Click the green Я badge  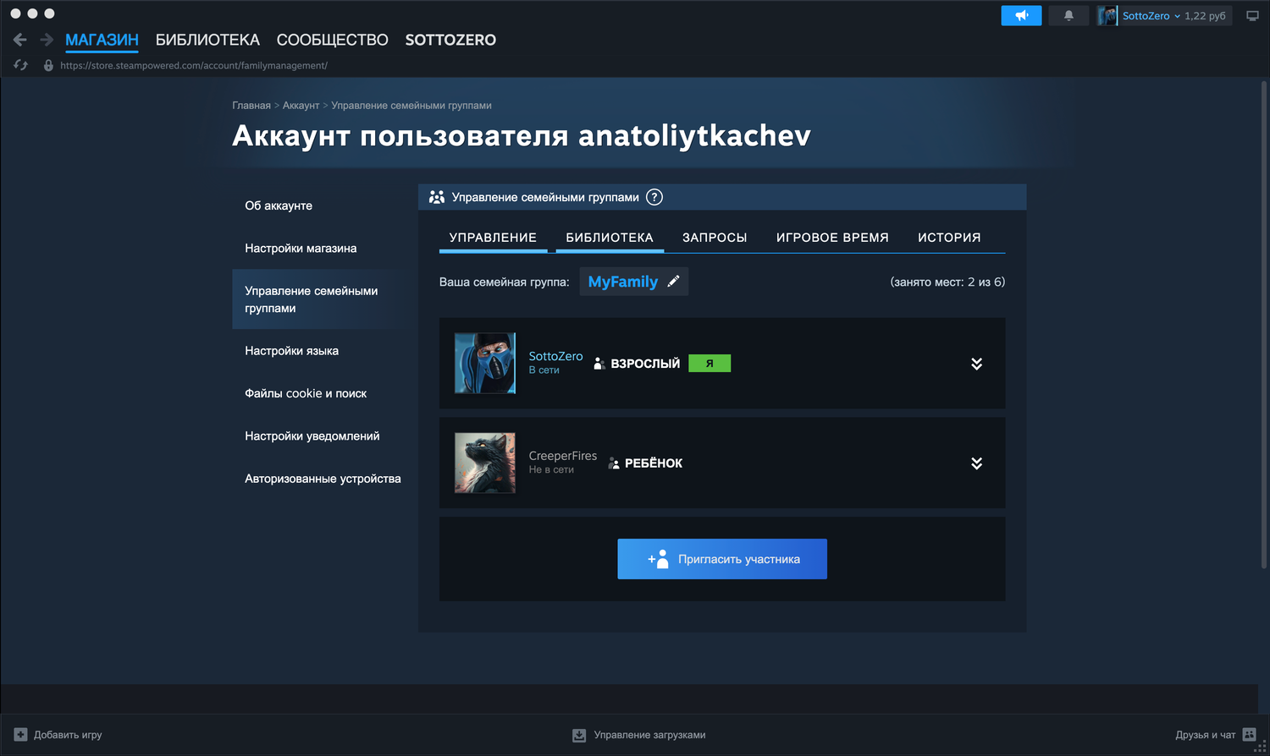pos(710,364)
